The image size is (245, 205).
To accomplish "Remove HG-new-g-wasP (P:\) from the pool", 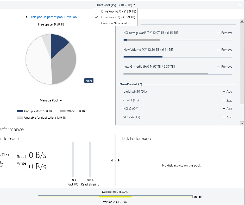I will 227,33.
